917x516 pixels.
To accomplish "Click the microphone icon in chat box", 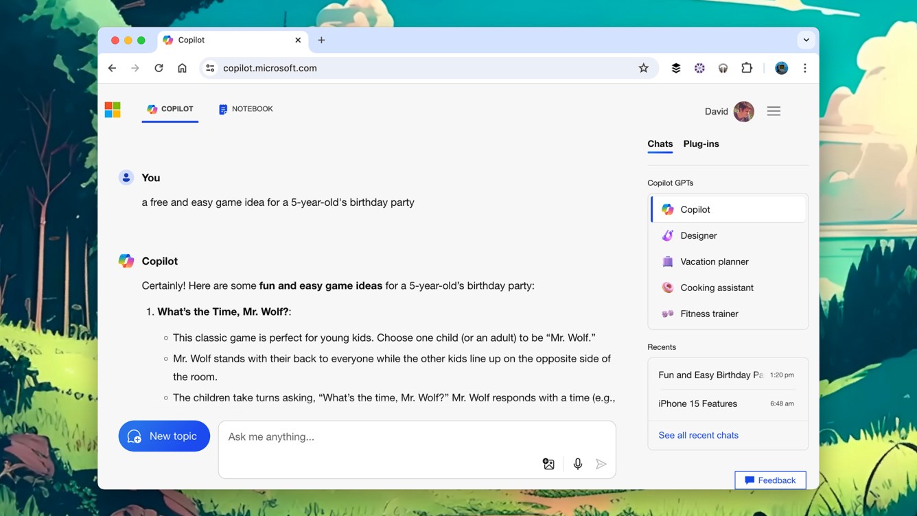I will (x=578, y=465).
